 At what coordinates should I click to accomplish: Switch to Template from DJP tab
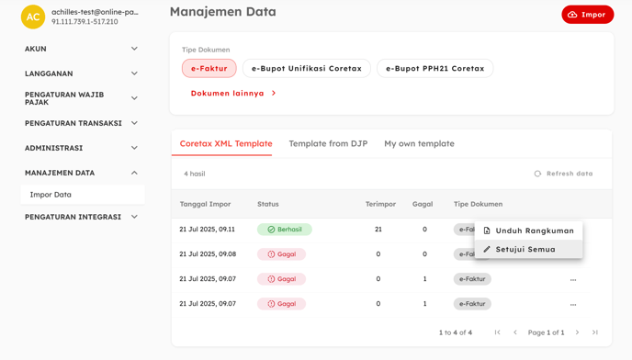[328, 144]
